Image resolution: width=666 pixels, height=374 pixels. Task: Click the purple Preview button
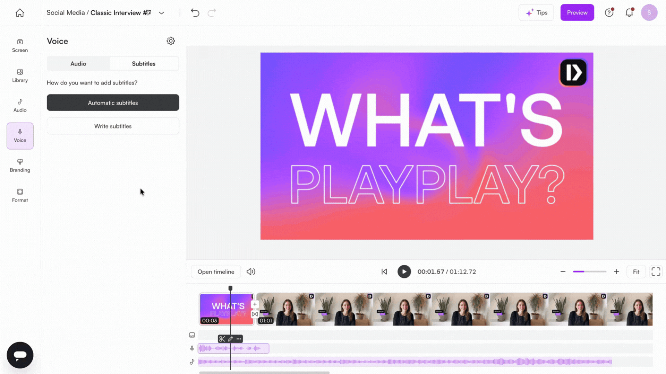tap(577, 12)
